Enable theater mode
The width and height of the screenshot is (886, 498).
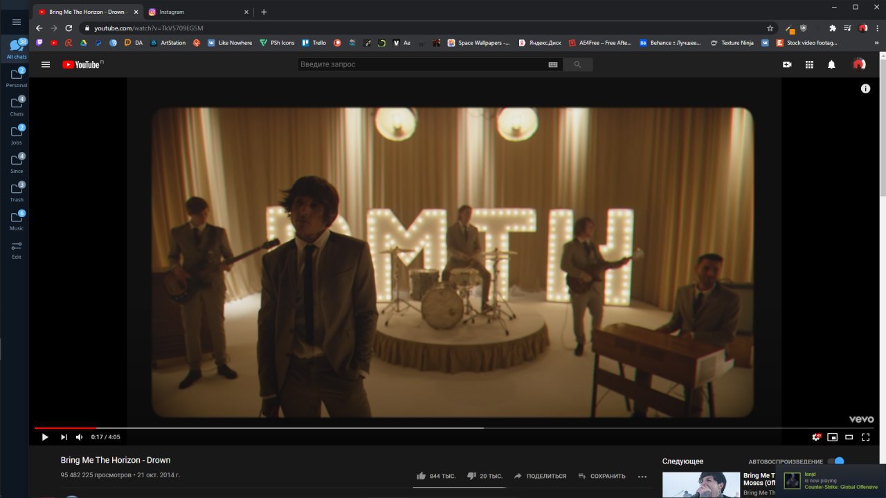[x=849, y=437]
